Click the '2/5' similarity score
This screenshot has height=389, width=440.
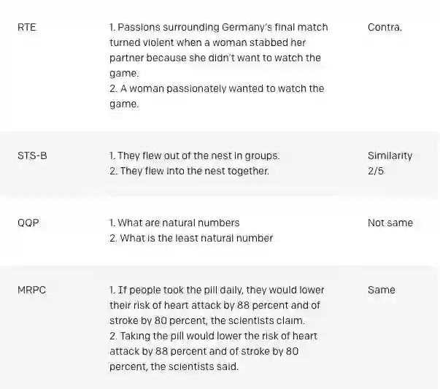click(377, 172)
